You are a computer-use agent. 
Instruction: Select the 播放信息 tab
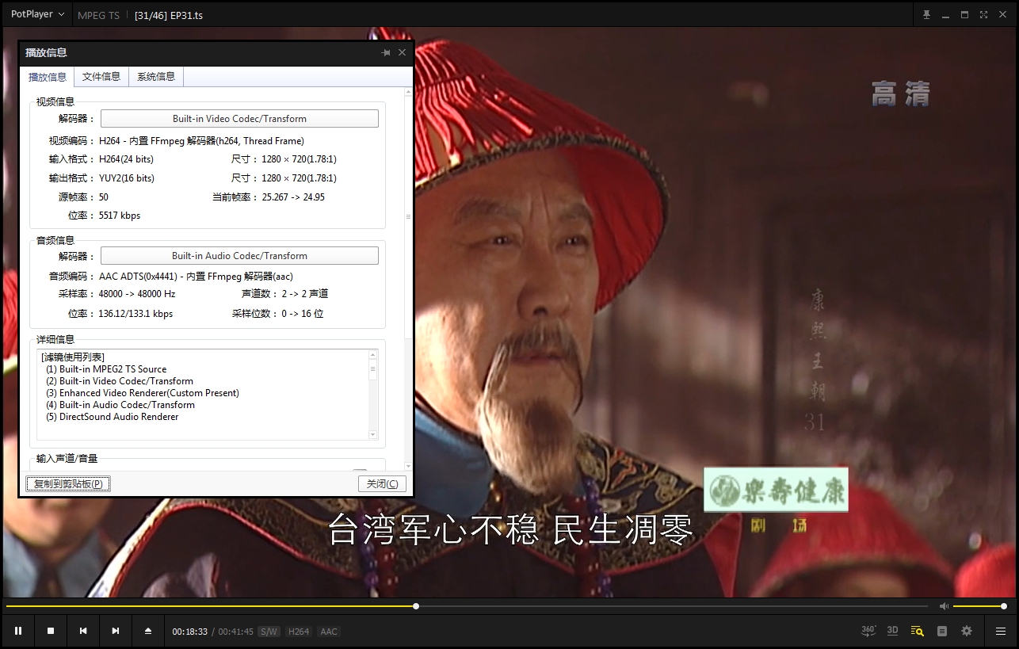click(x=48, y=77)
